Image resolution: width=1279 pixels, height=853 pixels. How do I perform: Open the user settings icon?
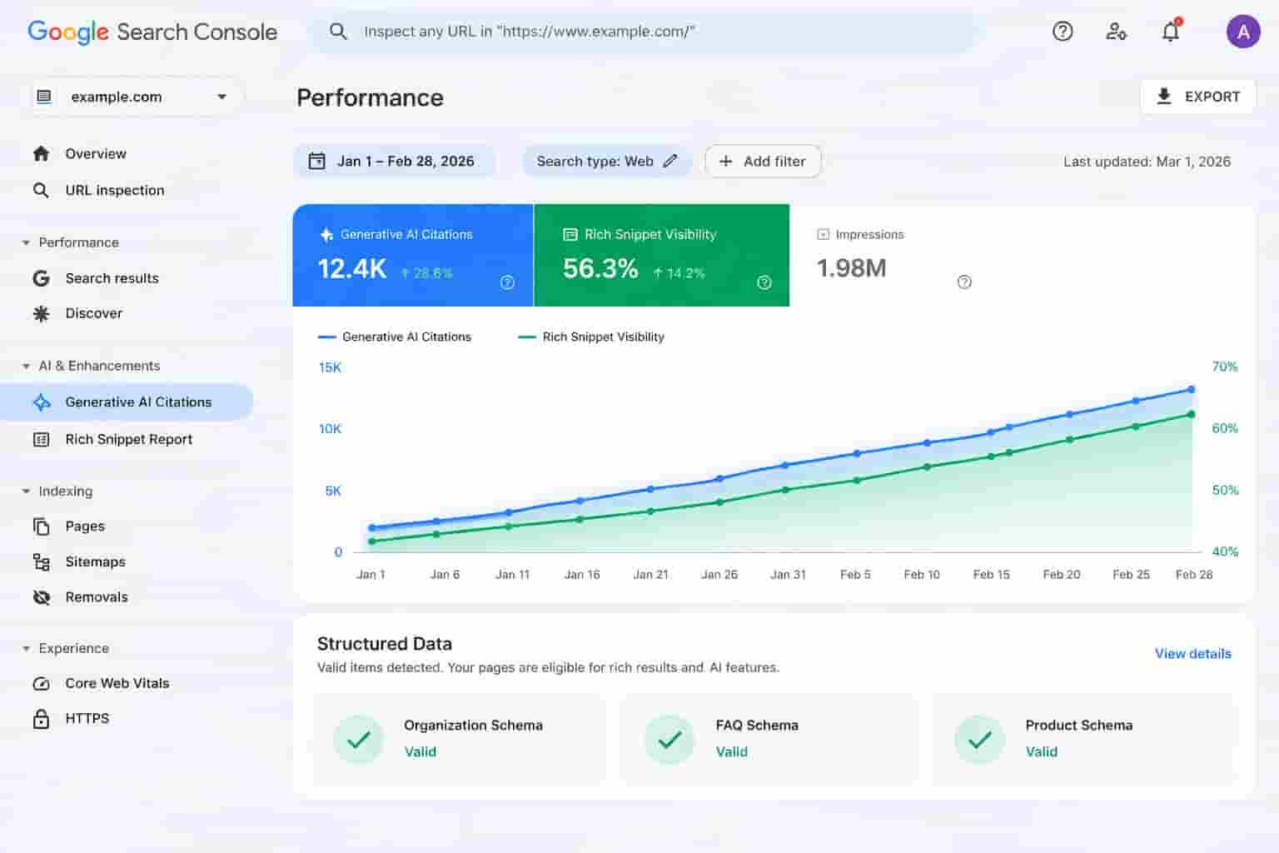pyautogui.click(x=1116, y=32)
